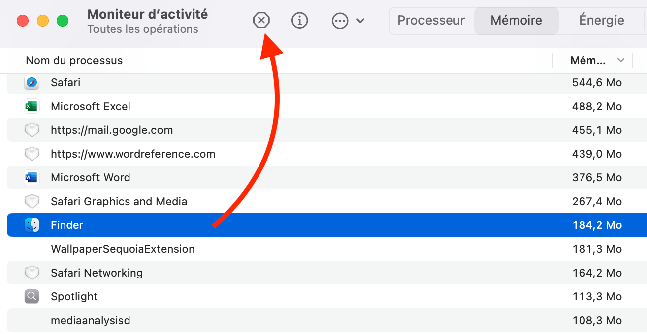Click the More options ellipsis icon
This screenshot has height=334, width=647.
click(x=340, y=21)
